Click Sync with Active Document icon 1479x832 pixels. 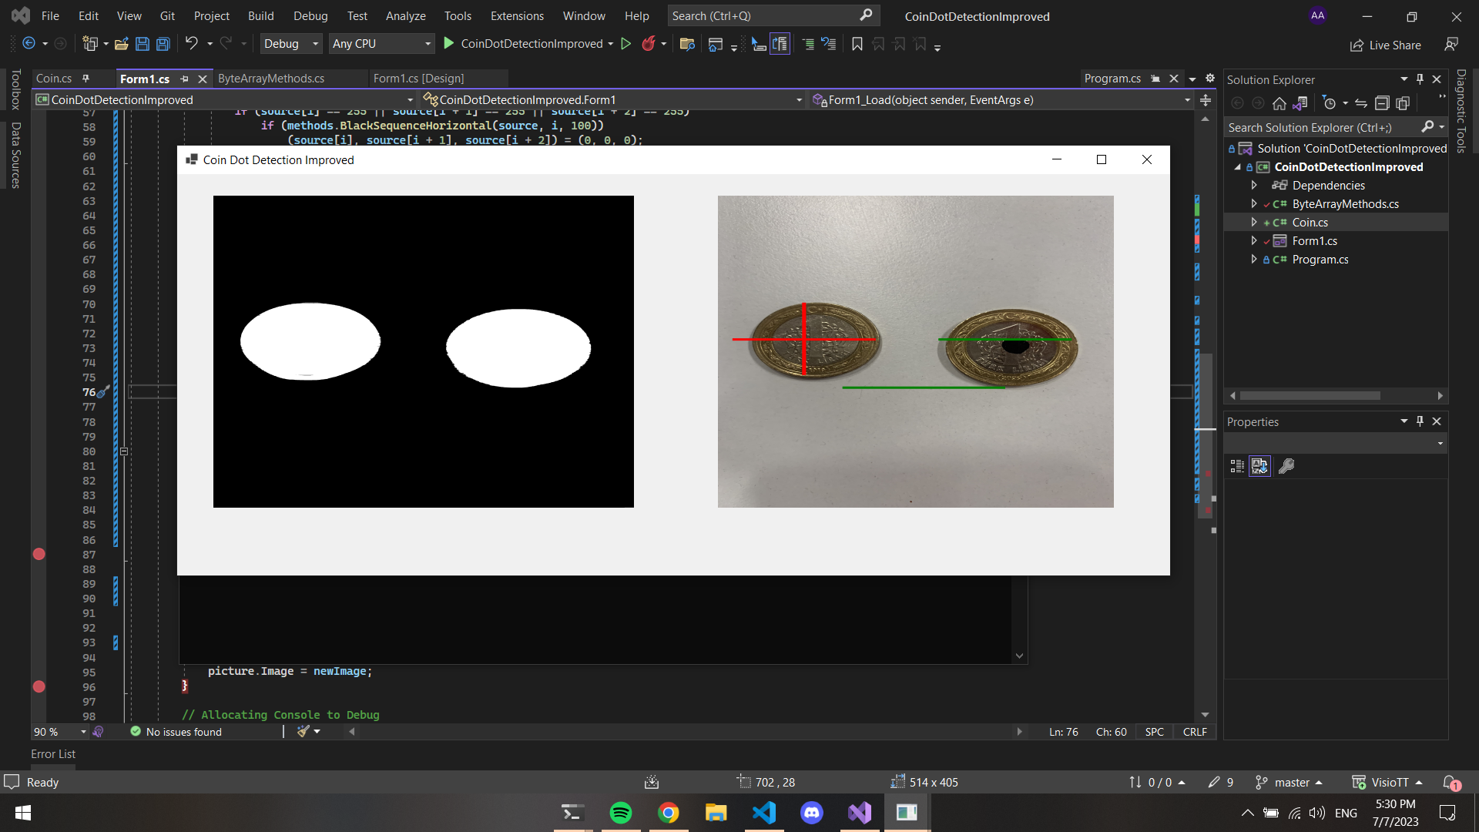[x=1361, y=103]
